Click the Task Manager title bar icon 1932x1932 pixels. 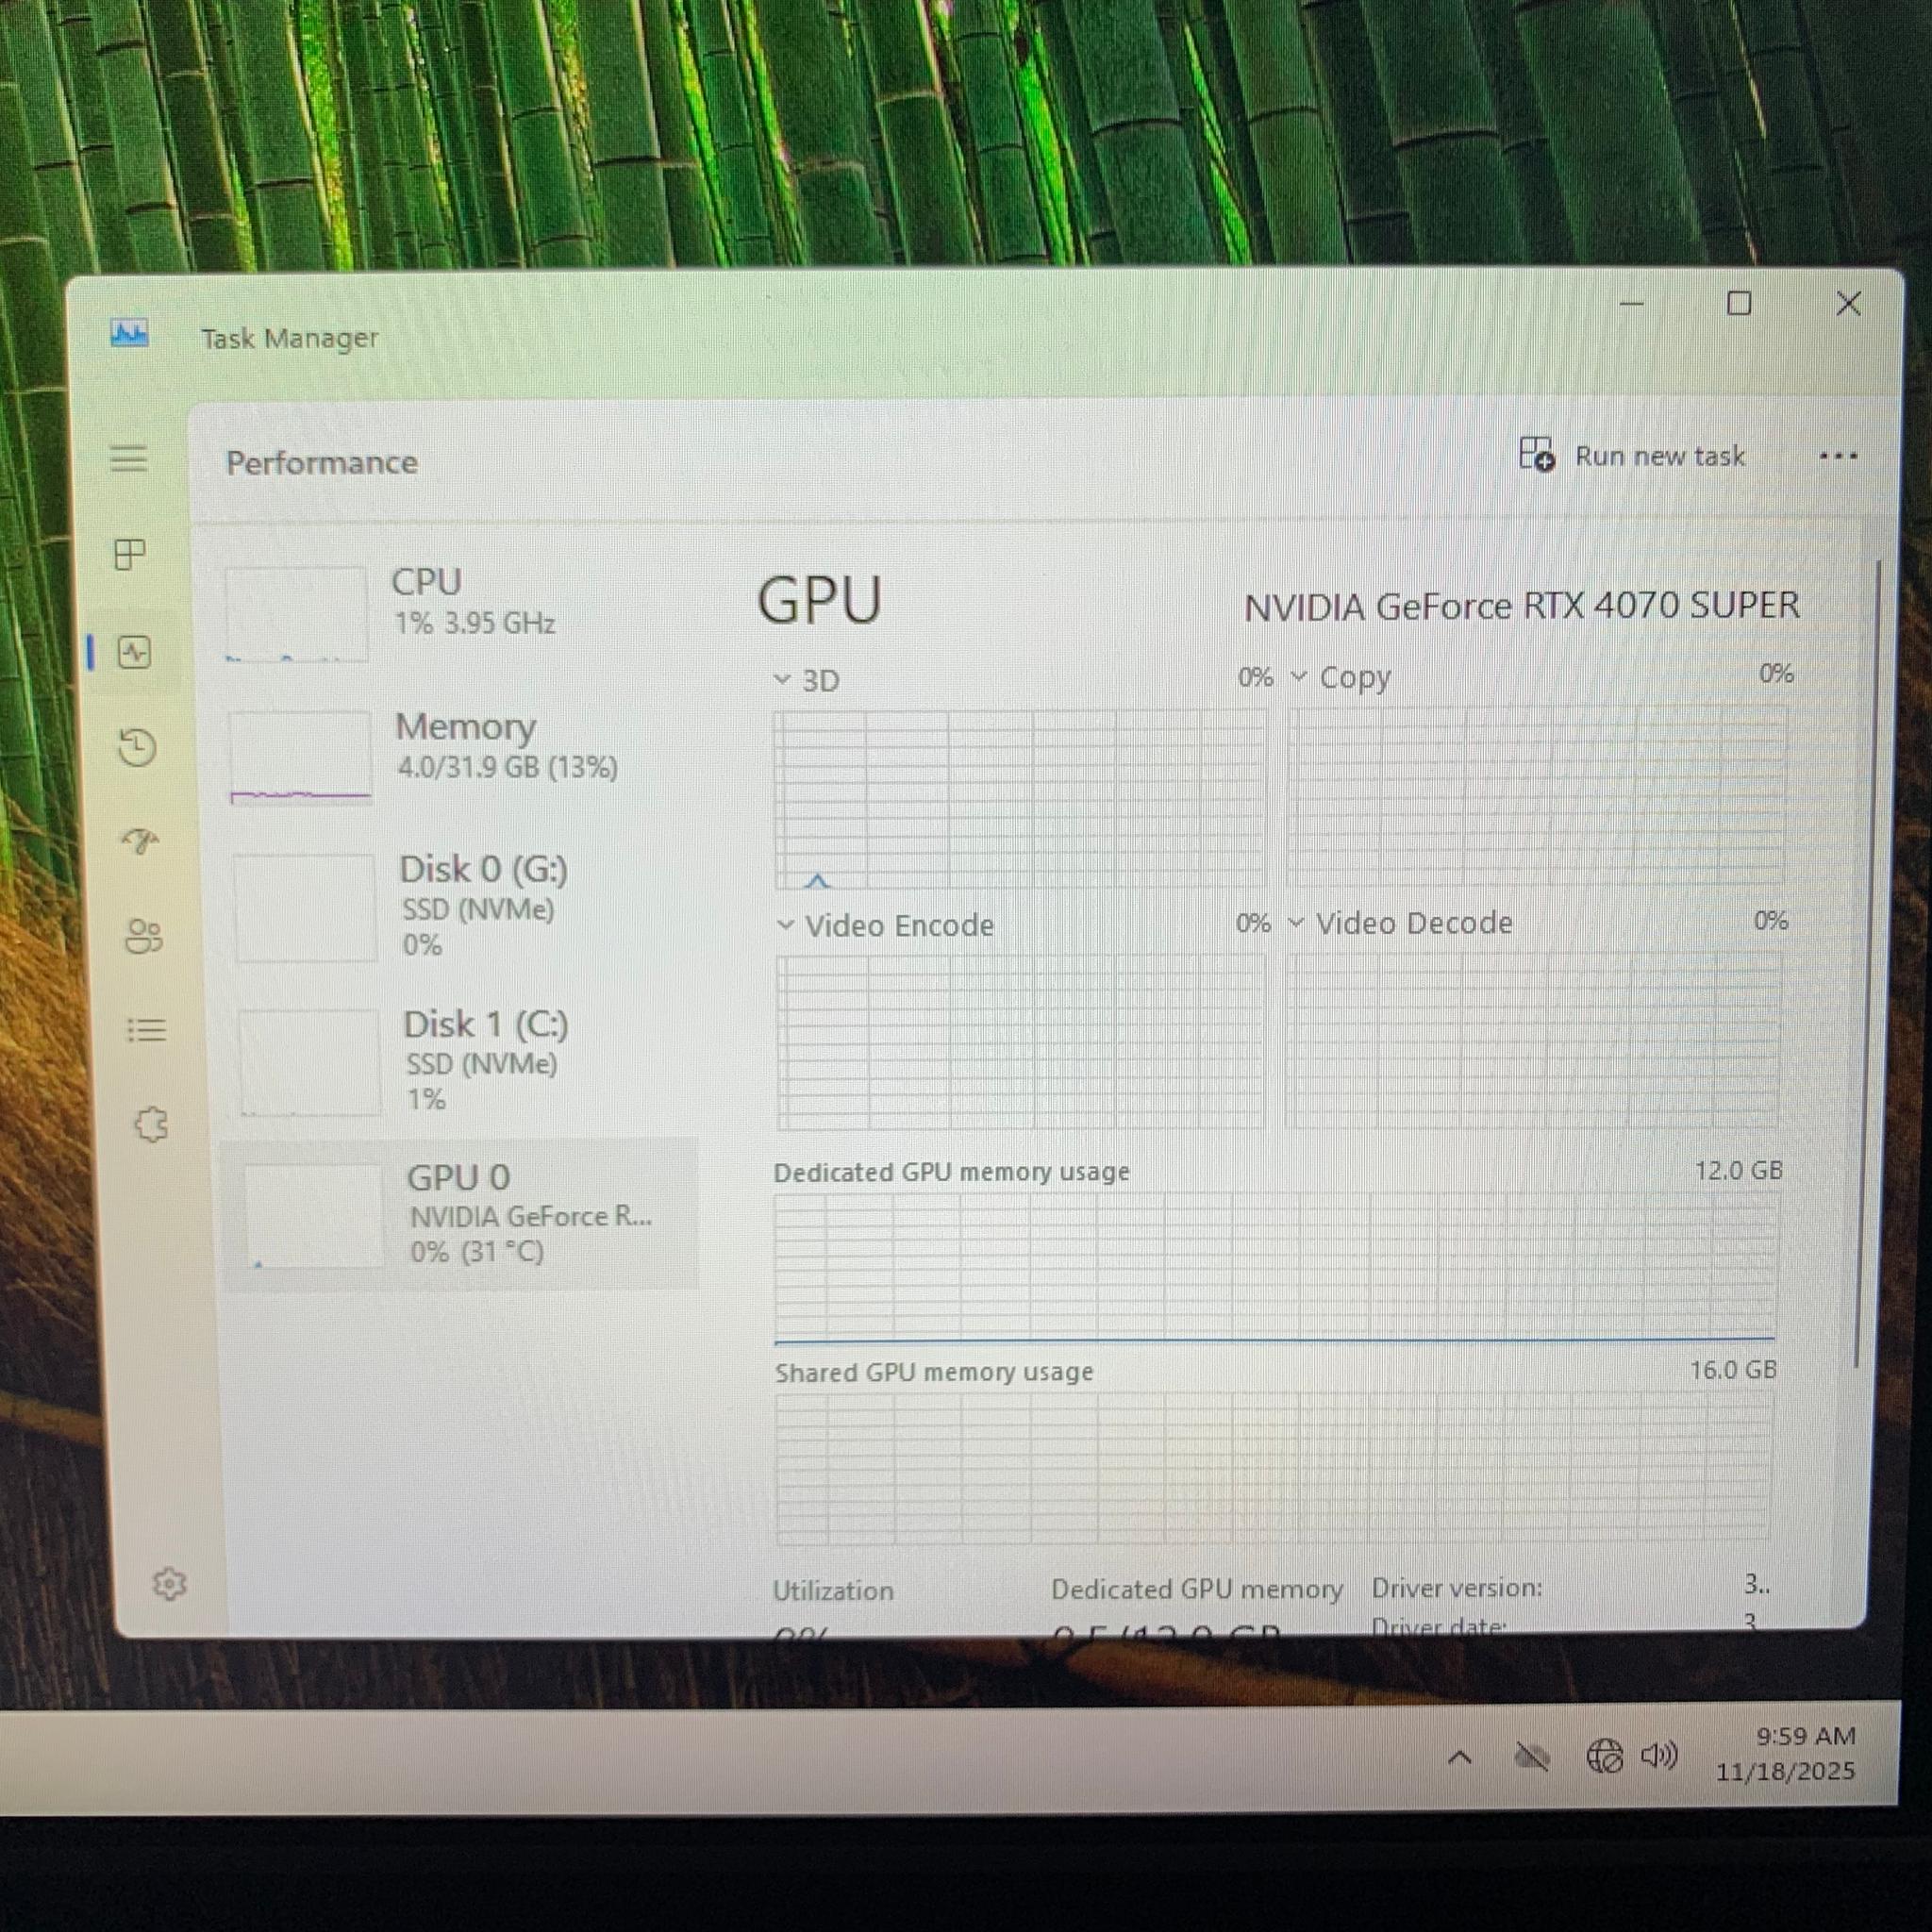pyautogui.click(x=129, y=333)
